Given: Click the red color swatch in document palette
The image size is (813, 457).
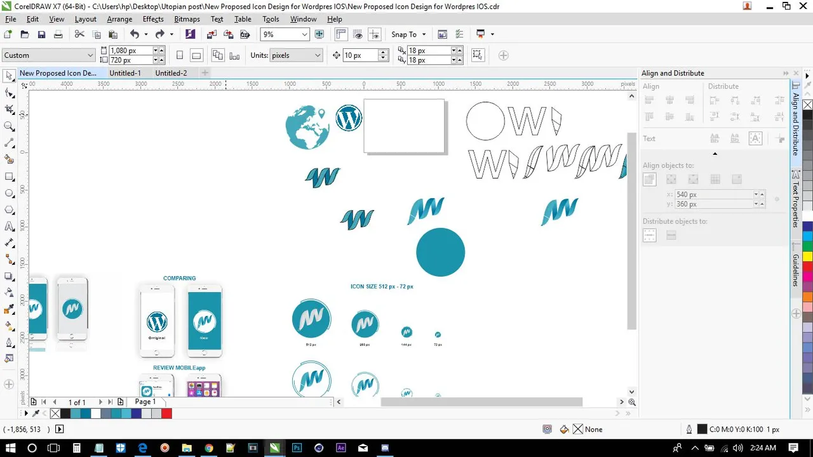Looking at the screenshot, I should pyautogui.click(x=166, y=413).
